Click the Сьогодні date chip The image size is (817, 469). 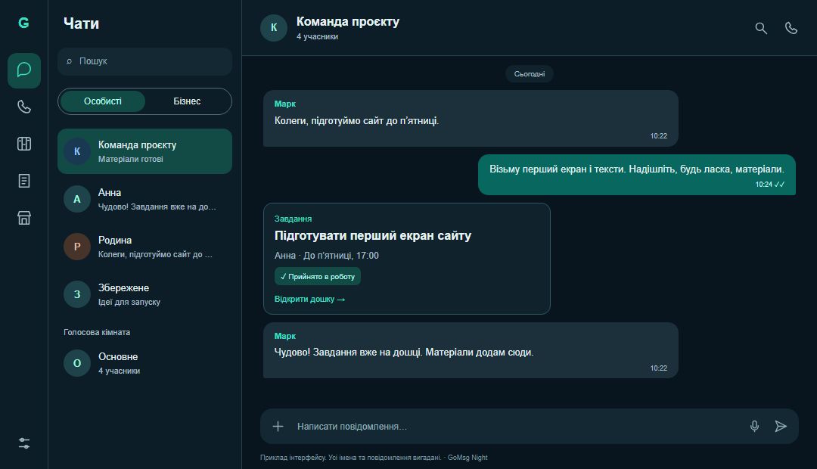pyautogui.click(x=530, y=74)
